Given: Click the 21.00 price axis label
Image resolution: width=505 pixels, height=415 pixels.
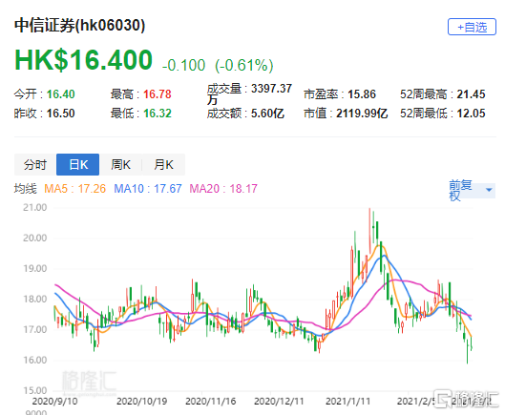Looking at the screenshot, I should click(x=34, y=207).
